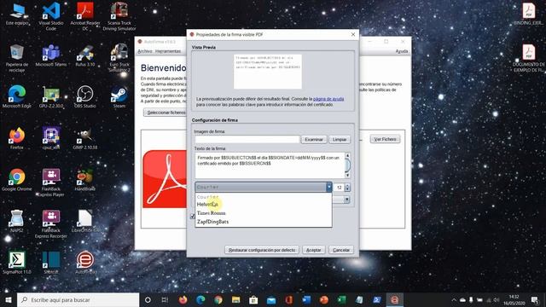Choose ZapfDingBats font option

[x=264, y=222]
